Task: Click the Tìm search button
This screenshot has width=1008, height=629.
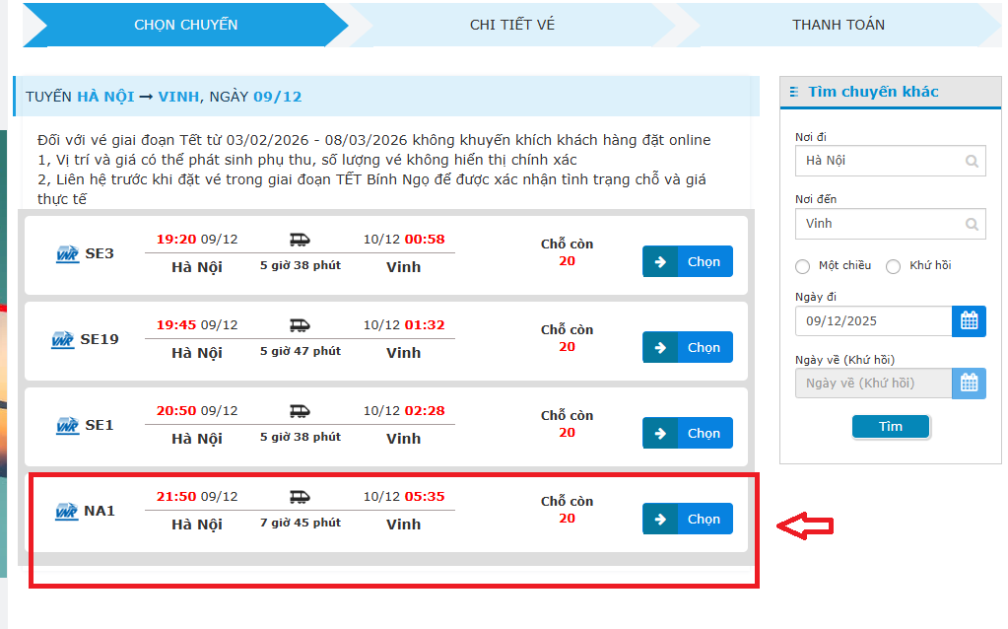Action: [890, 427]
